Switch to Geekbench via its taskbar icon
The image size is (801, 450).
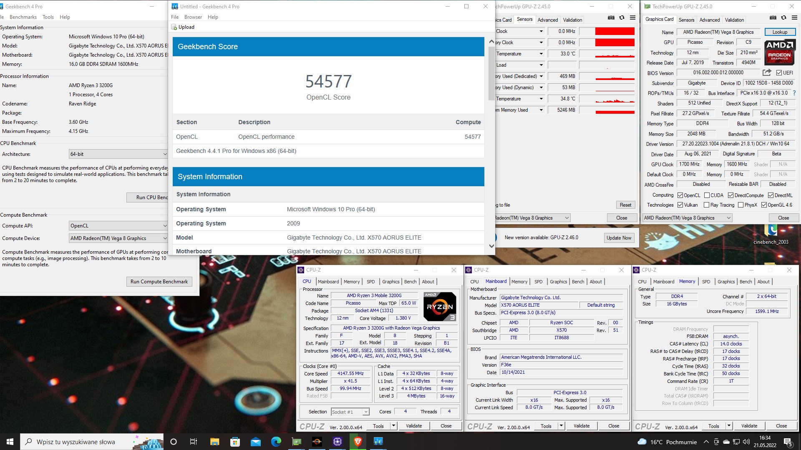(x=378, y=442)
